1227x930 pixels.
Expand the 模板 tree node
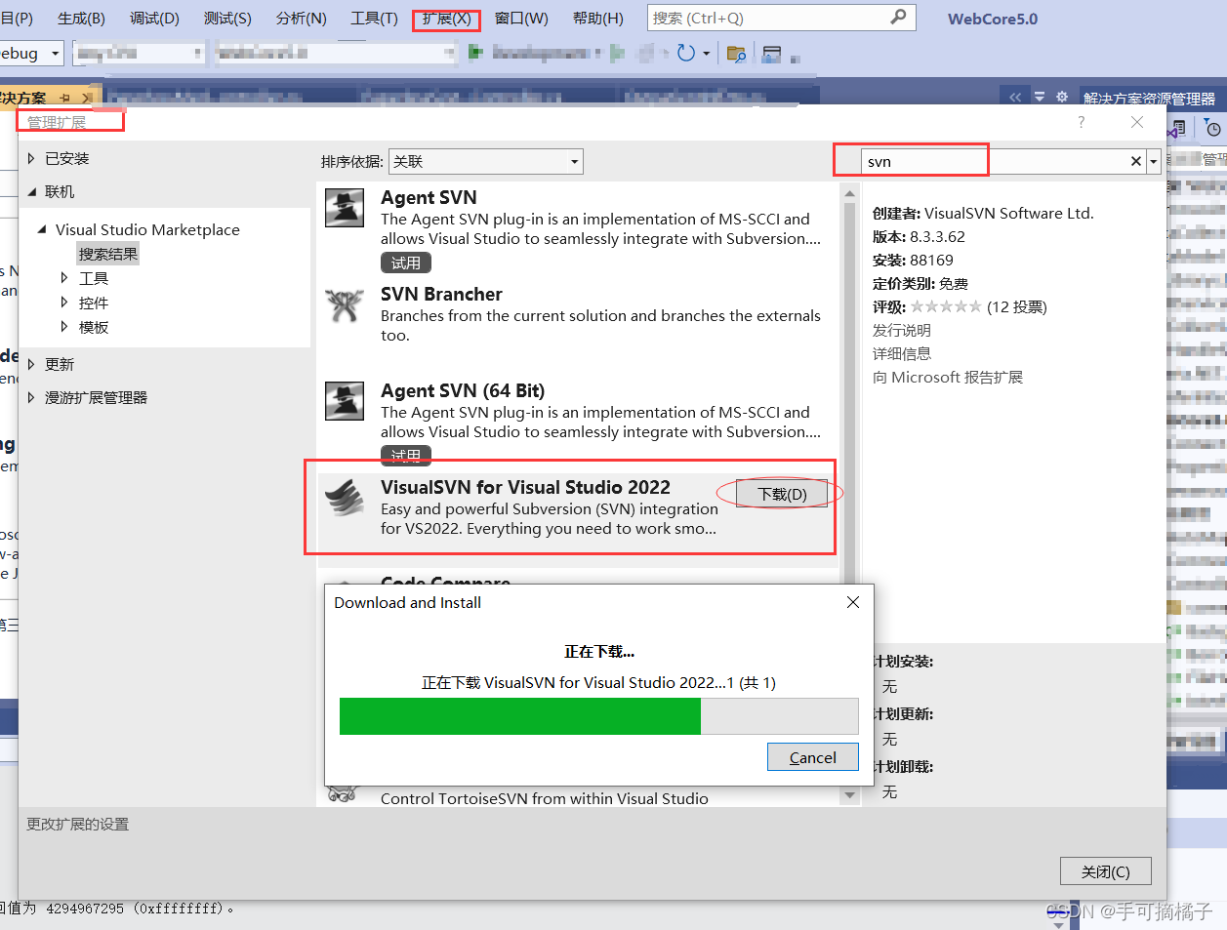point(64,327)
